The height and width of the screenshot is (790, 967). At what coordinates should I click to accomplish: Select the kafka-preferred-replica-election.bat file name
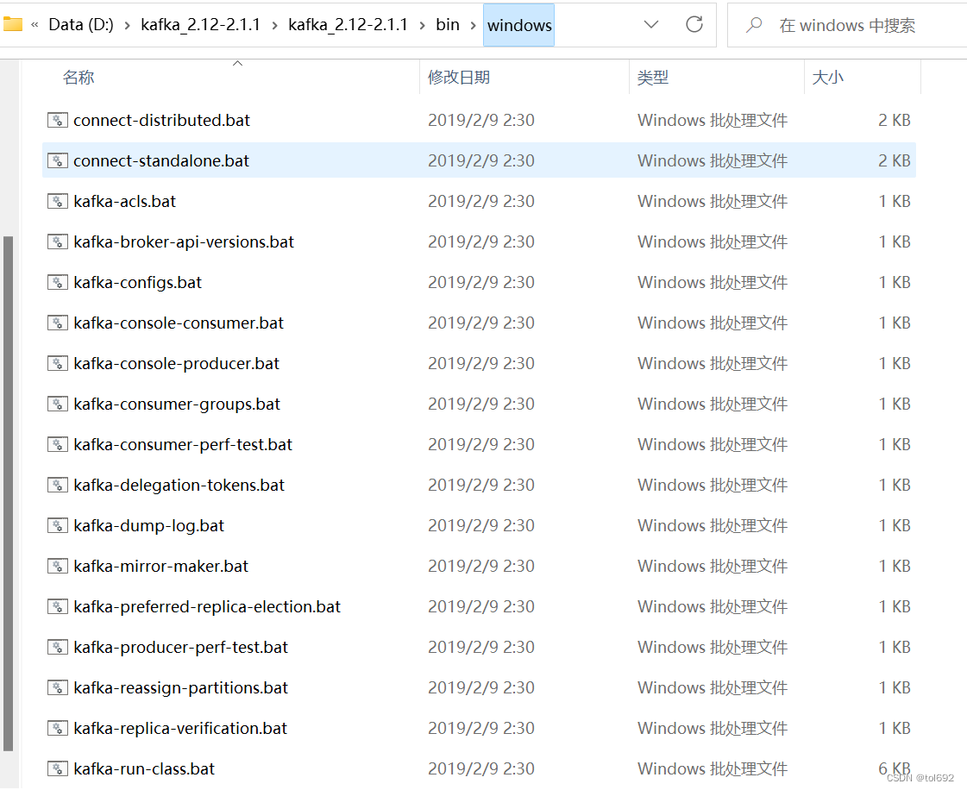(207, 607)
